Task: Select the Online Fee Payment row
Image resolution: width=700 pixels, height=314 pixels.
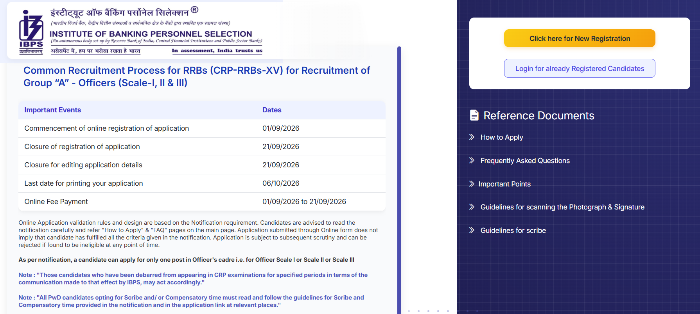Action: tap(202, 202)
